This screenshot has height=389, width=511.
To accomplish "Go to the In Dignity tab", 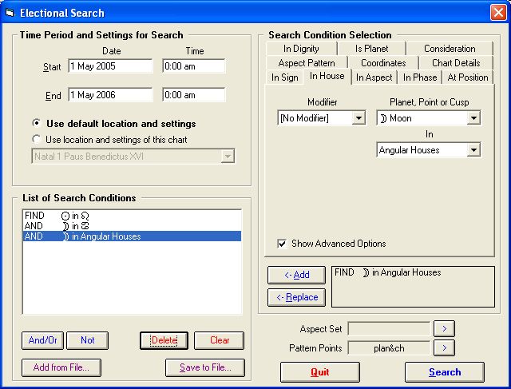I will coord(301,49).
